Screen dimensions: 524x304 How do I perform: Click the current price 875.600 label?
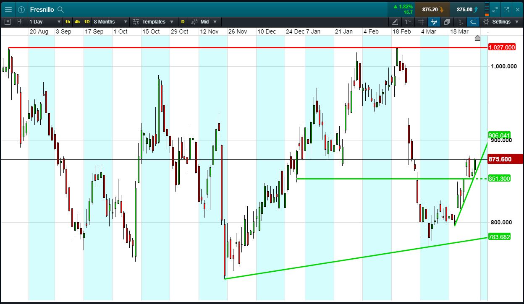point(505,159)
